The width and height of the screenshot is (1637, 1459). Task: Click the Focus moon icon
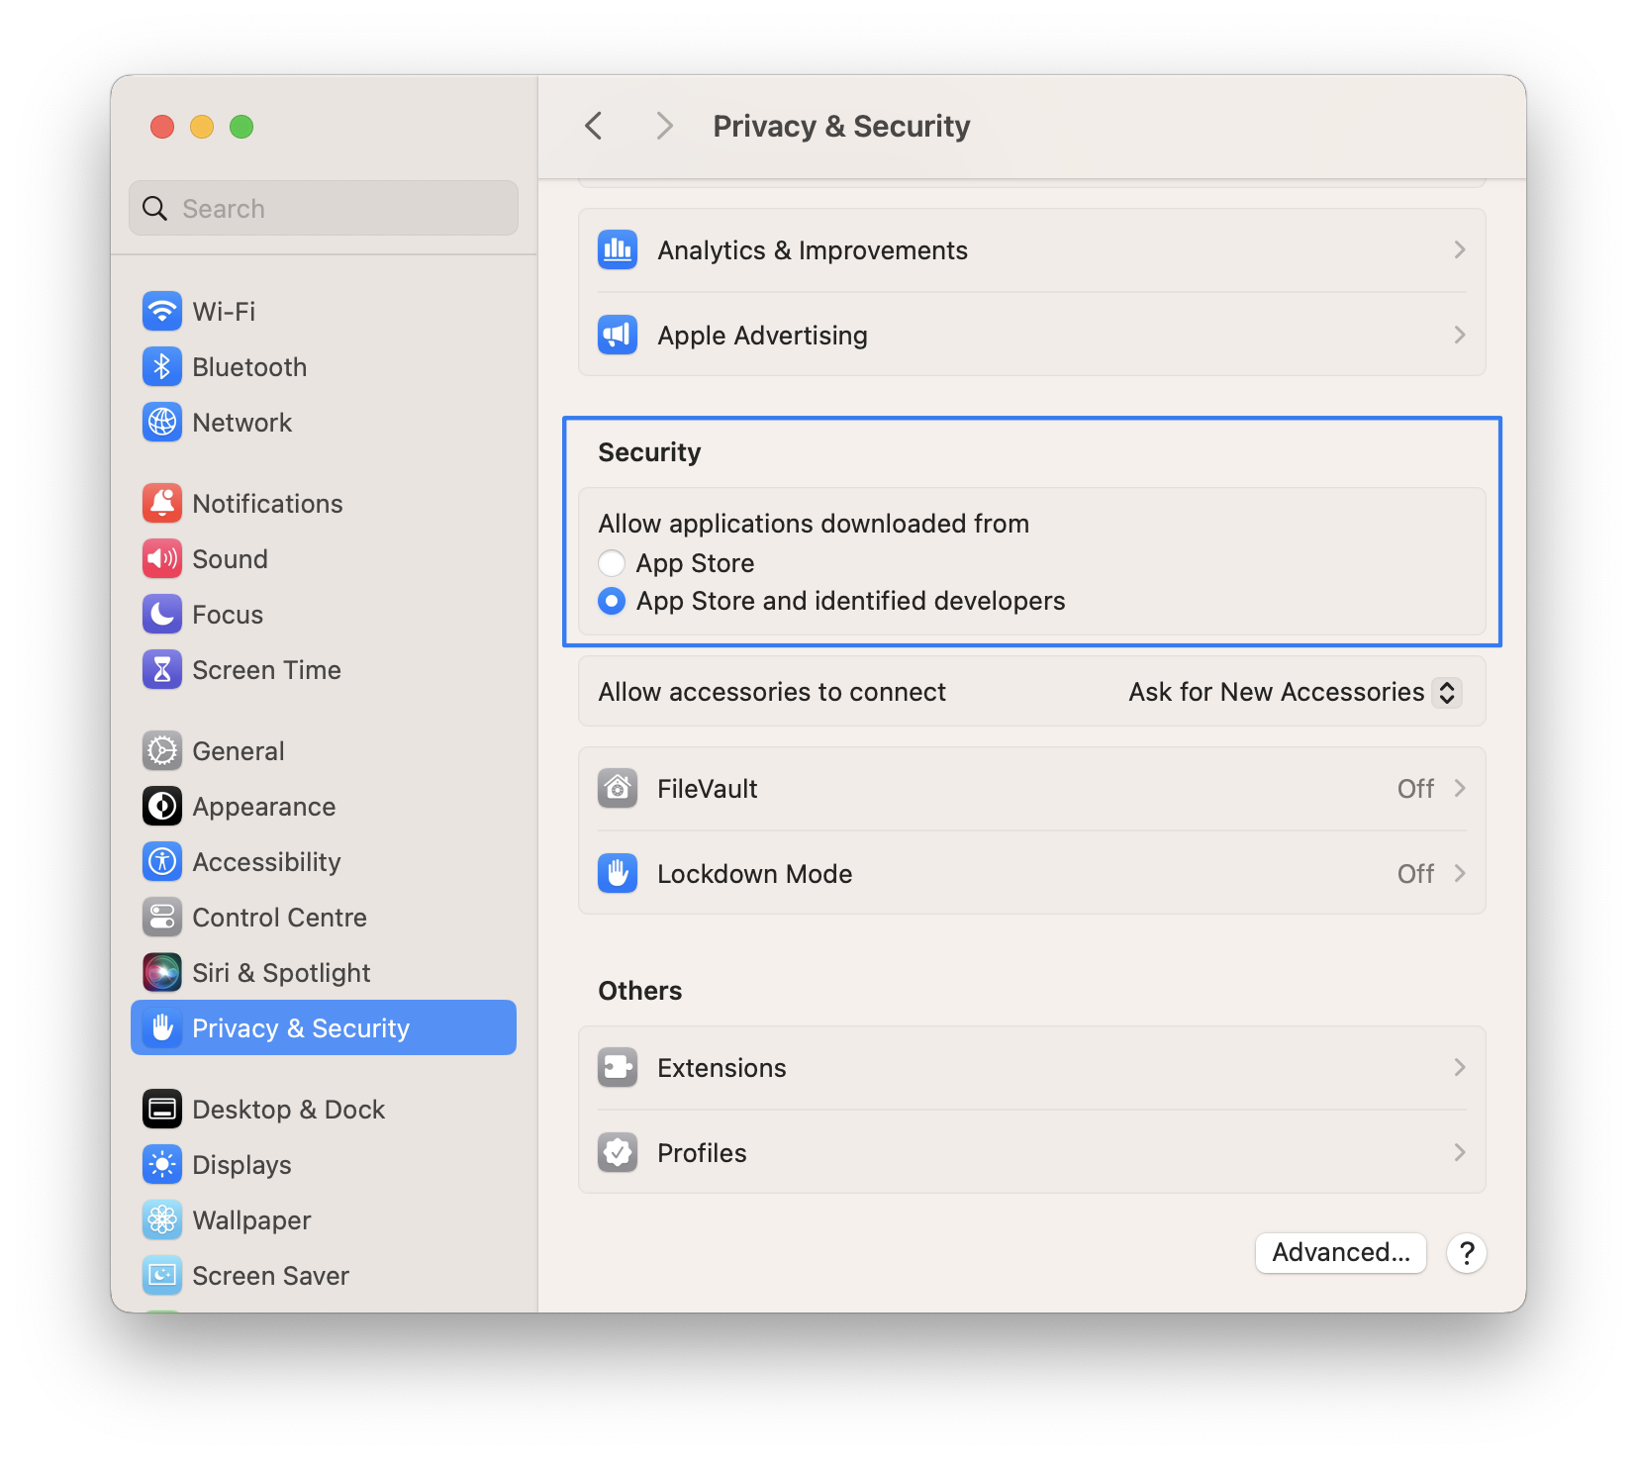coord(162,614)
